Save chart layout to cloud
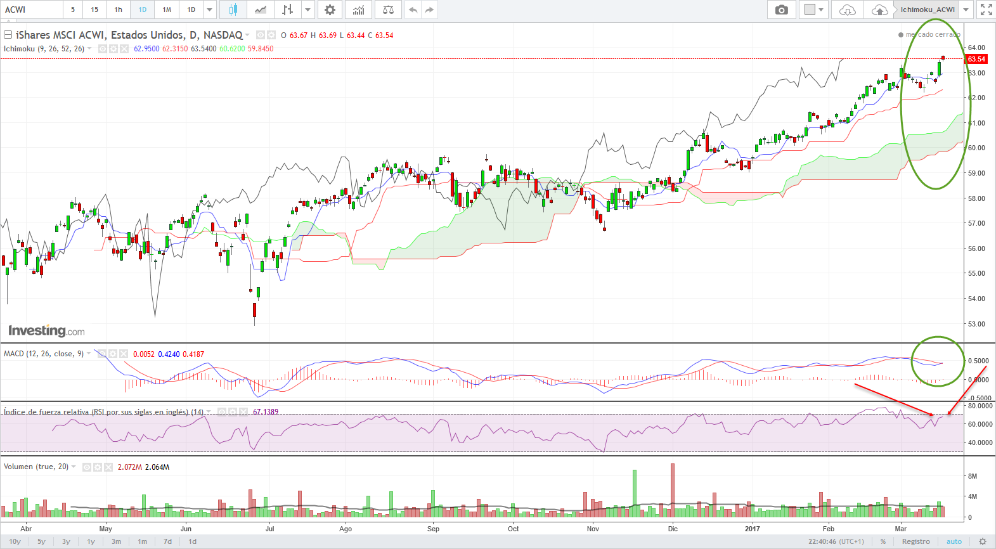 (x=879, y=10)
